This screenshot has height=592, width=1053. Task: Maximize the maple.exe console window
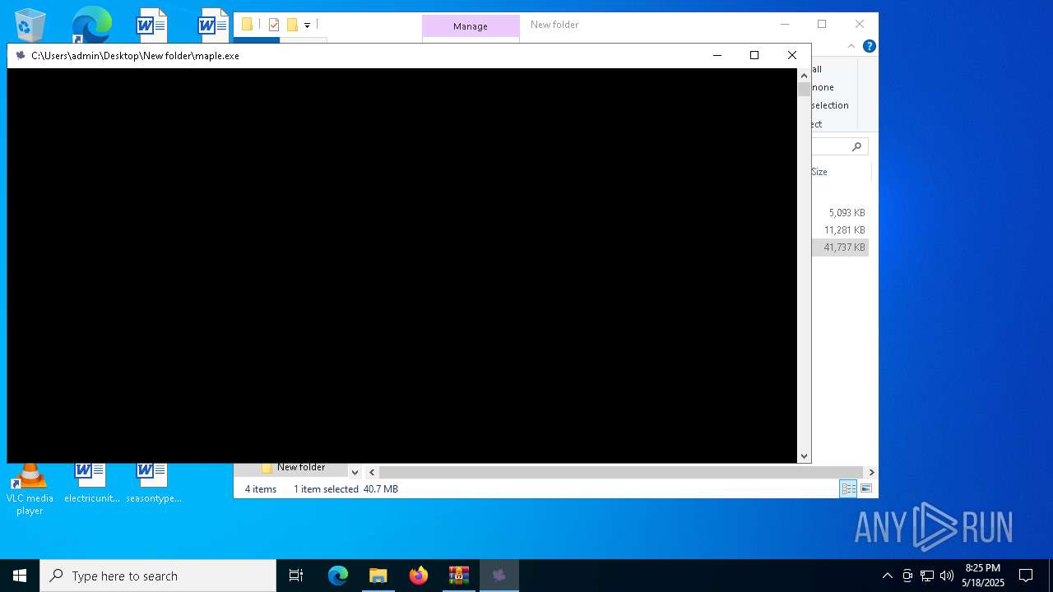754,55
